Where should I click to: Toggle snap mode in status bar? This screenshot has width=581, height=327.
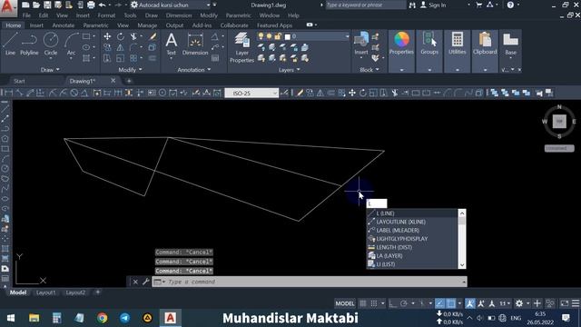point(374,303)
